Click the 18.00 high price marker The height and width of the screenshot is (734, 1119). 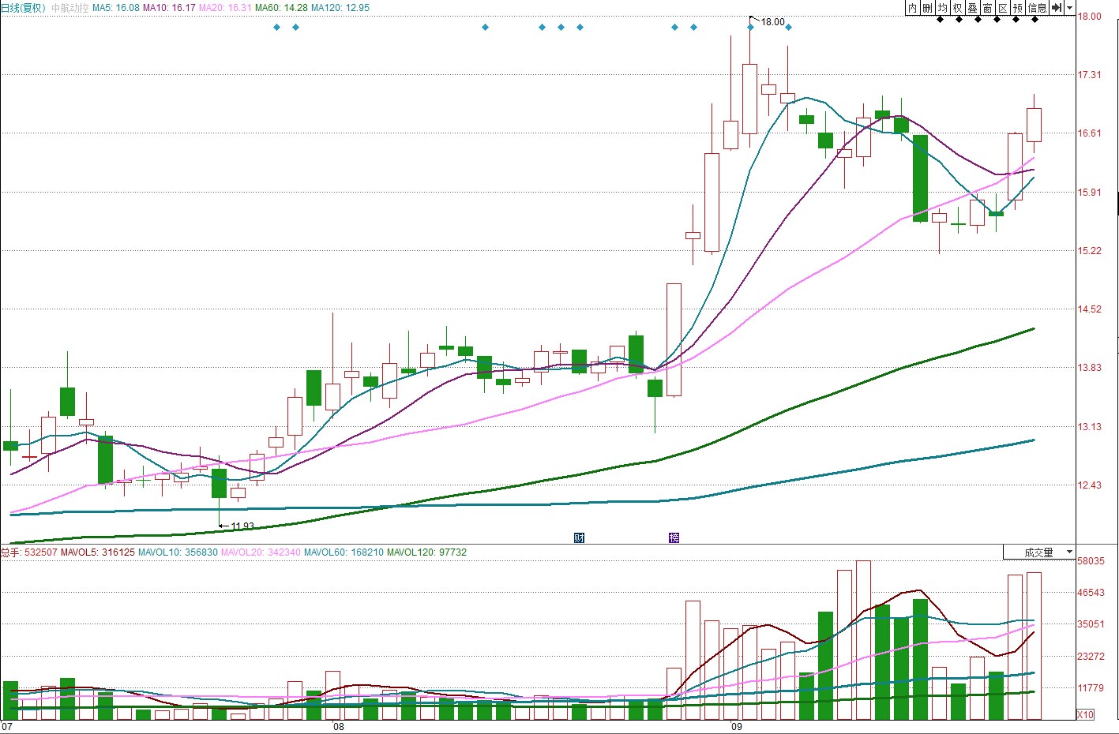[x=772, y=22]
